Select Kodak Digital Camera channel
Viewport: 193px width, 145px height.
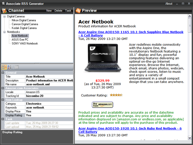(x=24, y=28)
